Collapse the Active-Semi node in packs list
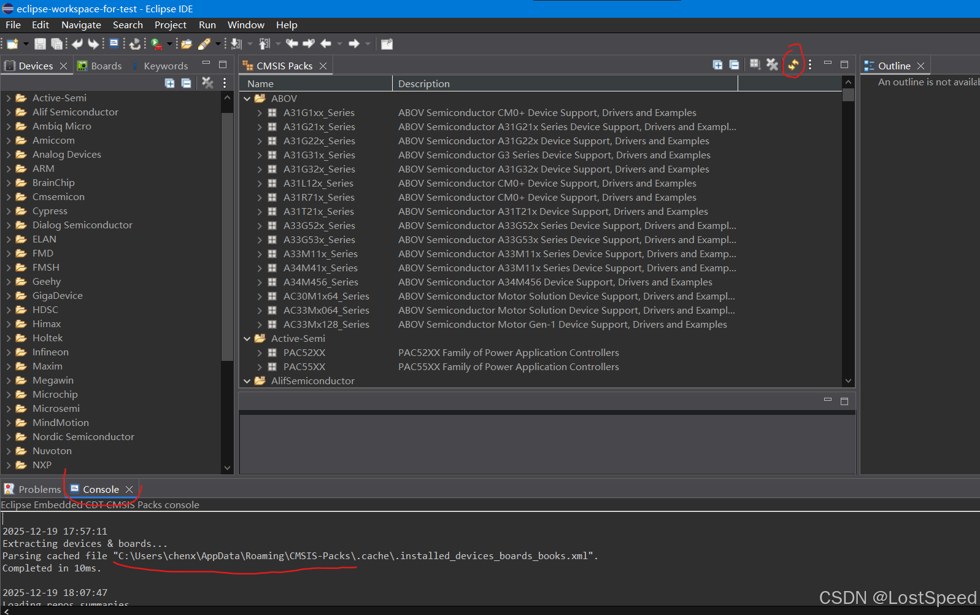Screen dimensions: 980x615 tap(247, 338)
